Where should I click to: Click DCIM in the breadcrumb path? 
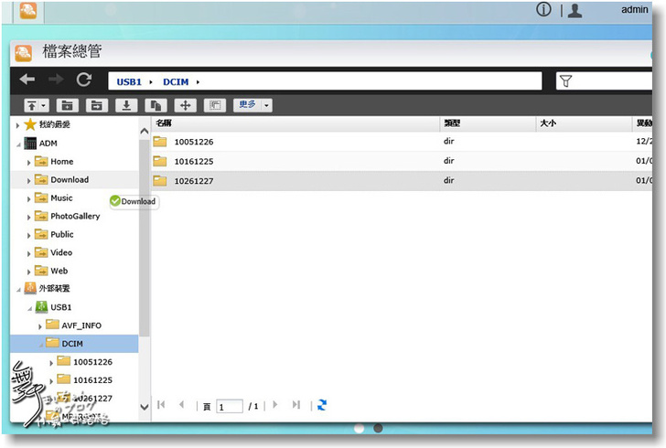176,82
